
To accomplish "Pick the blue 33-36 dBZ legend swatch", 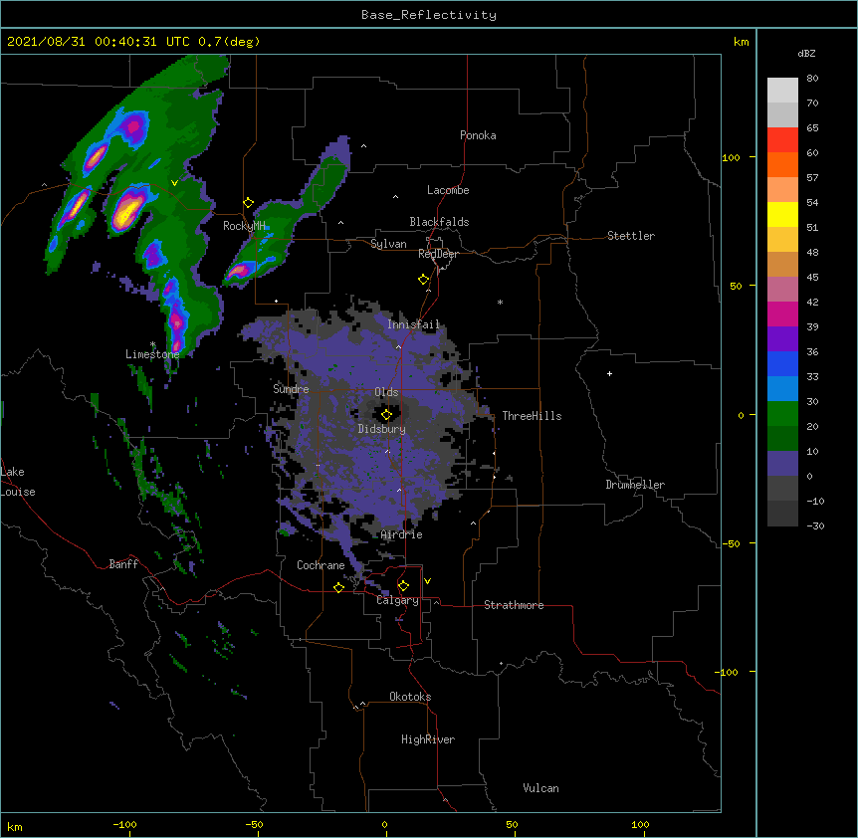I will click(x=782, y=363).
